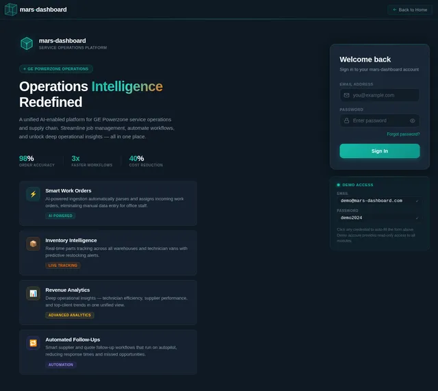Image resolution: width=438 pixels, height=391 pixels.
Task: Click the mars-dashboard brand title beside hexagon
Action: point(62,41)
